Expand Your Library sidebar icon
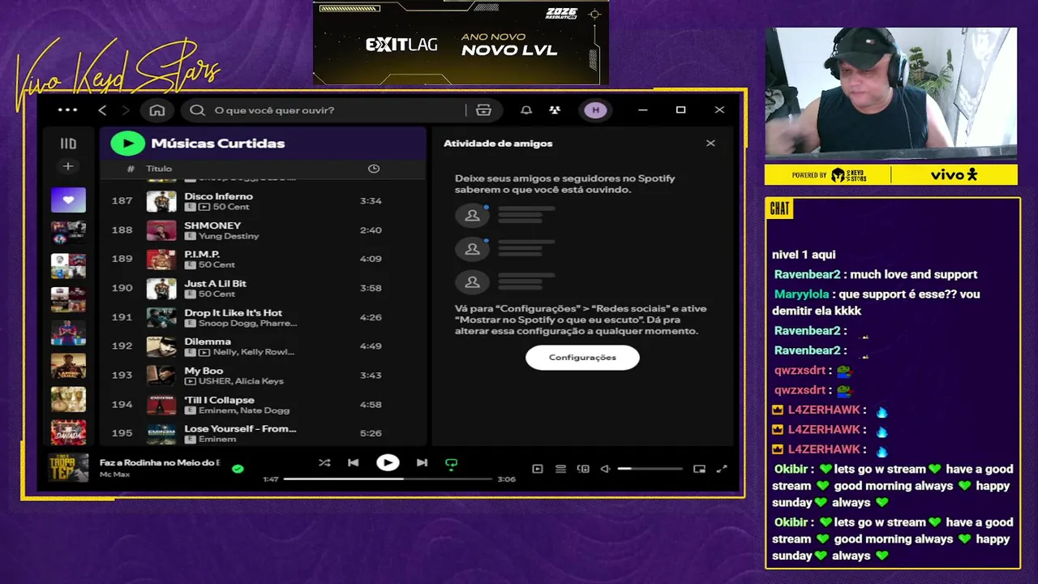Viewport: 1038px width, 584px height. tap(68, 144)
